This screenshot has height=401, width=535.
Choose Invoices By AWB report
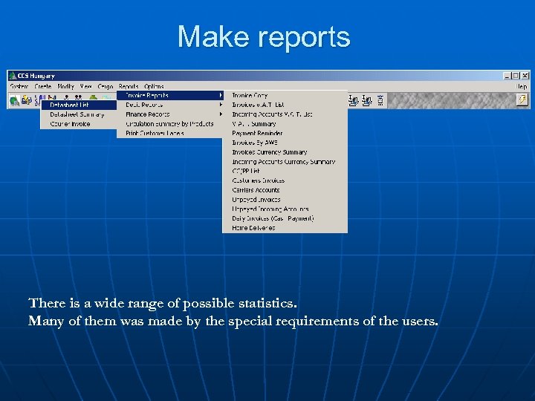click(285, 143)
